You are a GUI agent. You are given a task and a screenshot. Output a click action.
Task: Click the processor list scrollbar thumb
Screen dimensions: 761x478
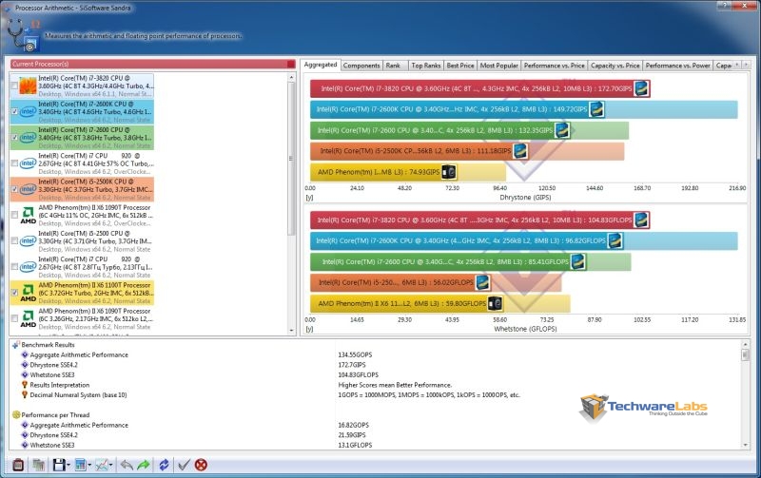(x=291, y=159)
